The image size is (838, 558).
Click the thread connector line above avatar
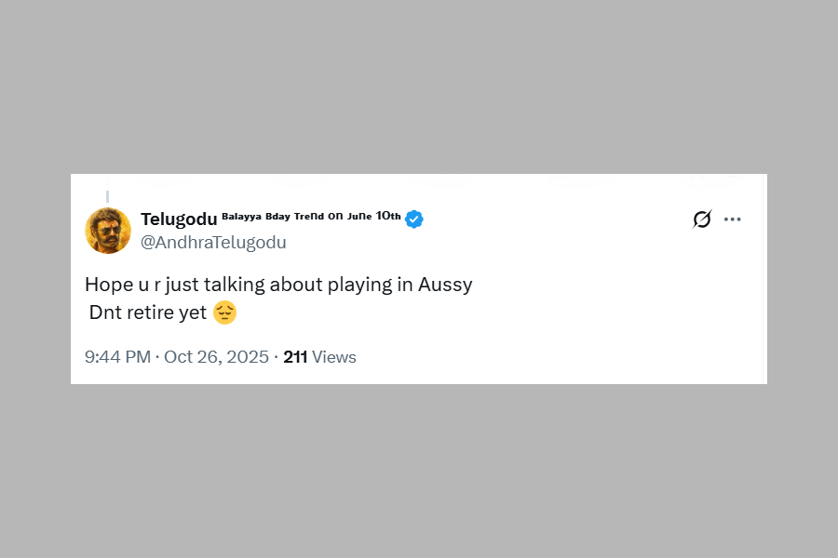coord(107,196)
